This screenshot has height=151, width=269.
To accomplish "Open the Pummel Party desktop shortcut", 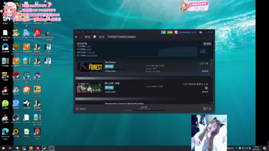I will pos(37,134).
